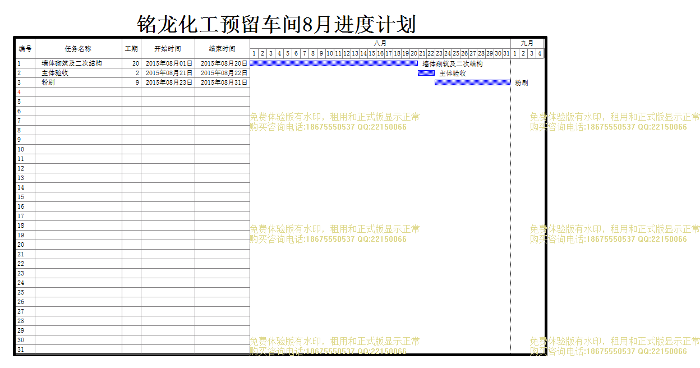Image resolution: width=700 pixels, height=368 pixels.
Task: Click September day 1 in timeline header
Action: click(x=515, y=54)
